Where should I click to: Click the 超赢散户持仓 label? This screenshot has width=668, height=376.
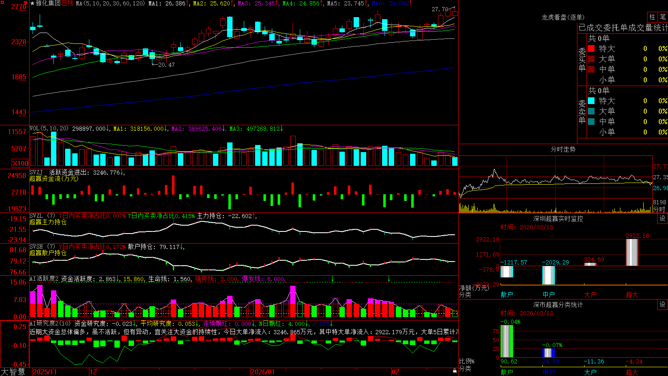pyautogui.click(x=48, y=253)
